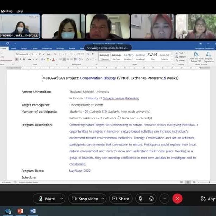Click the Replace button in Editing
Image resolution: width=216 pixels, height=216 pixels.
pos(181,57)
